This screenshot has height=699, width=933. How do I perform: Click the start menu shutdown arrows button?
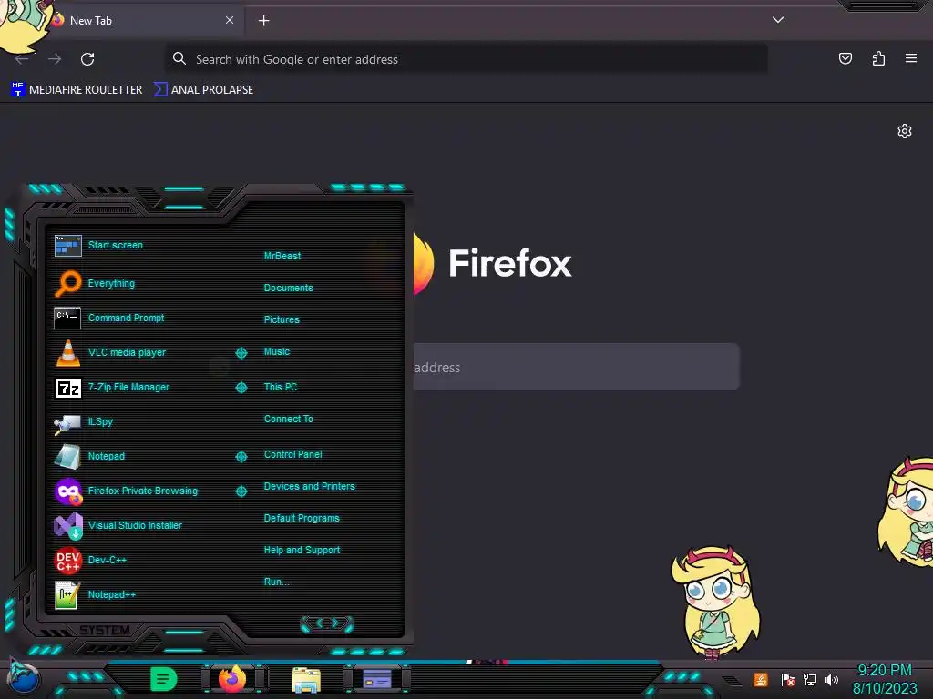tap(327, 623)
